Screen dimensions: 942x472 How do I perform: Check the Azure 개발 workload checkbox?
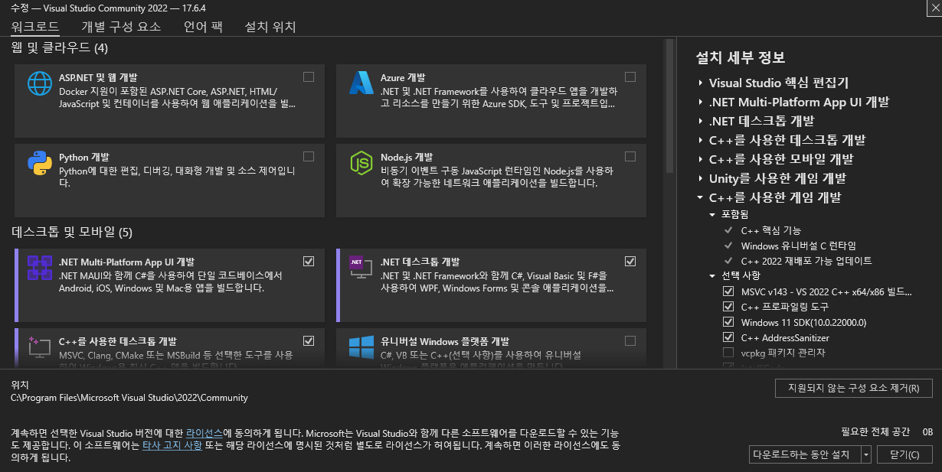click(x=630, y=76)
